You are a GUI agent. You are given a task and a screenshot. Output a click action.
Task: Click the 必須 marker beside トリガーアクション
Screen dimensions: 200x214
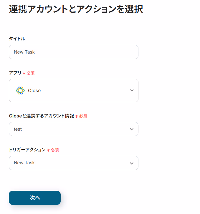(x=55, y=150)
